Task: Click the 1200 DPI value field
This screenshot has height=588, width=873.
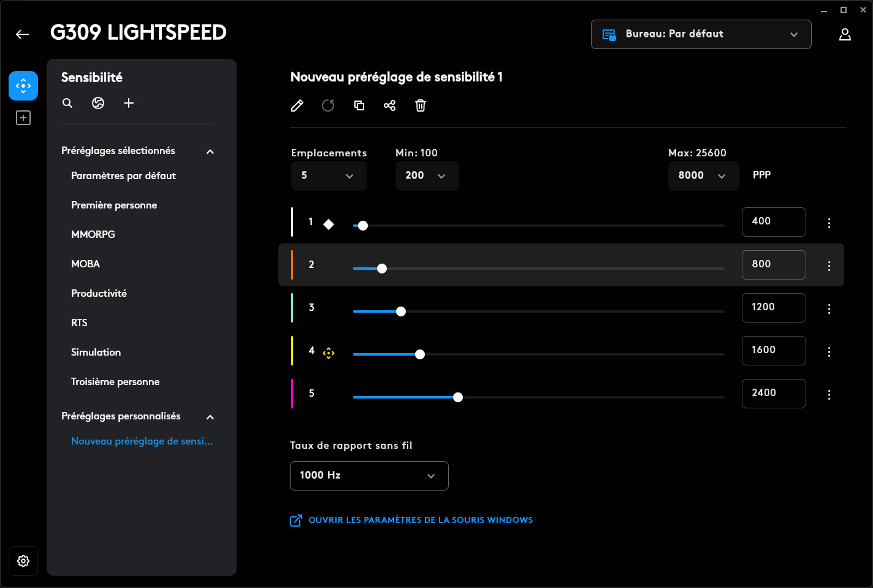Action: 774,308
